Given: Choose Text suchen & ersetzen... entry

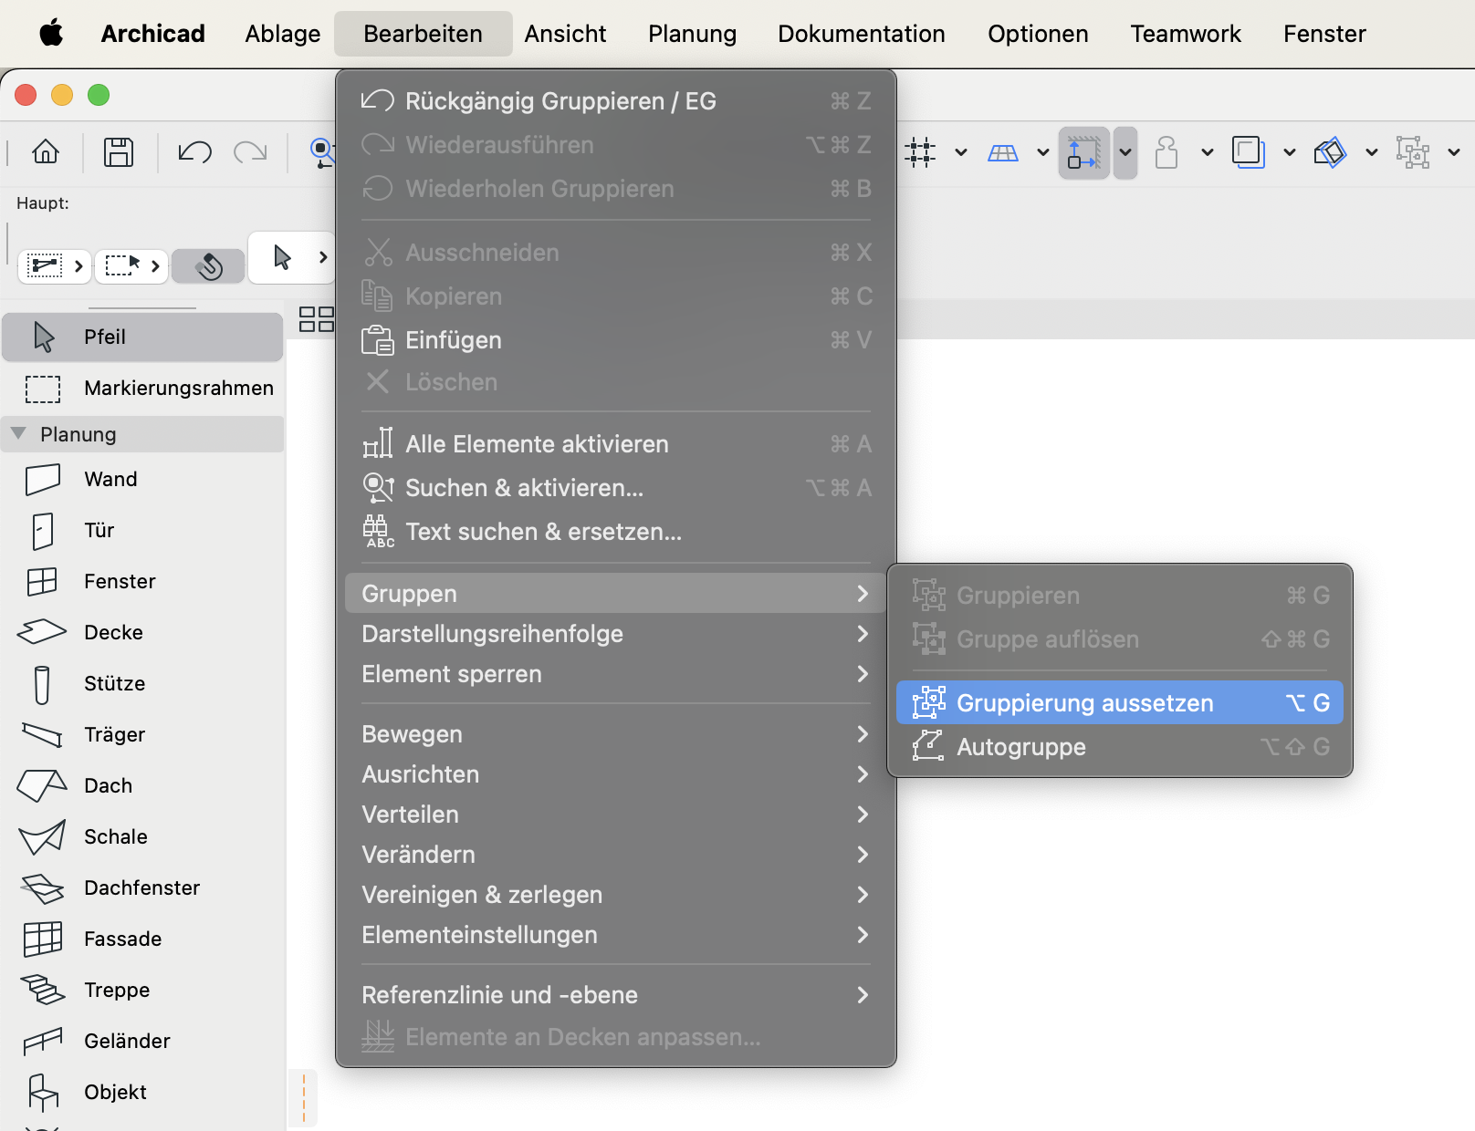Looking at the screenshot, I should tap(615, 532).
